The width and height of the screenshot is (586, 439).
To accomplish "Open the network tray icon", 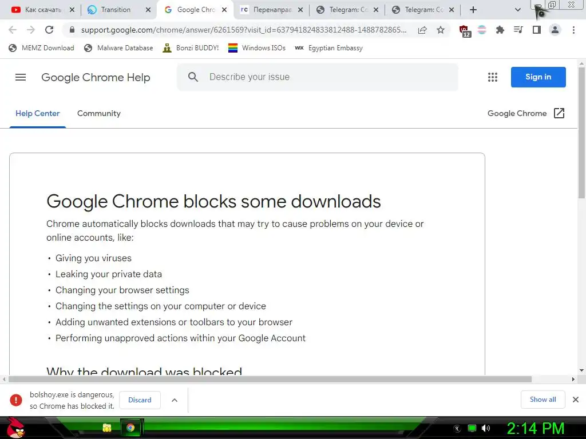I will [472, 428].
